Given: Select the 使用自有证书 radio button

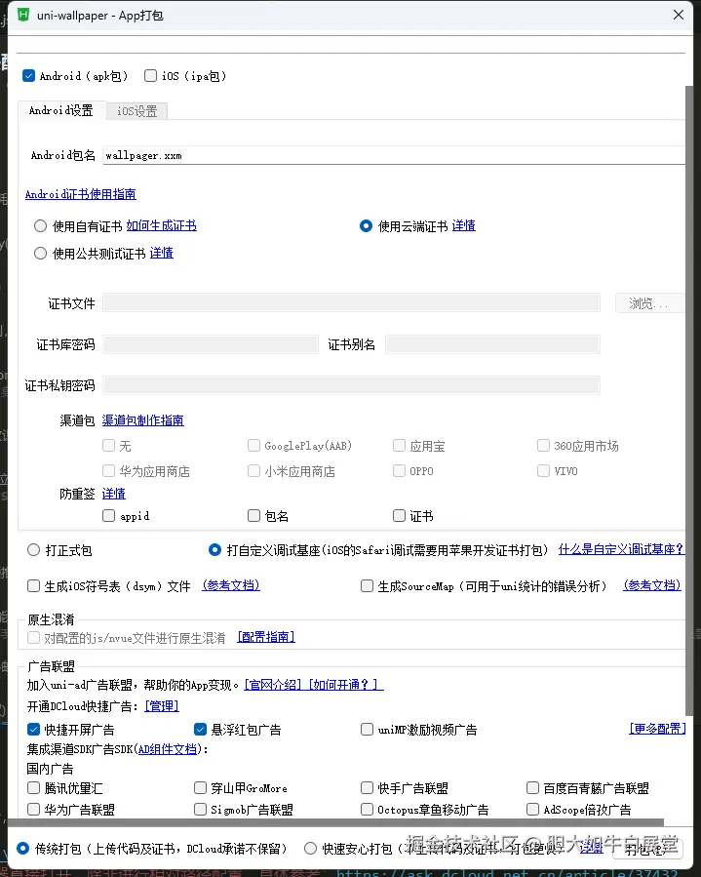Looking at the screenshot, I should [x=40, y=226].
